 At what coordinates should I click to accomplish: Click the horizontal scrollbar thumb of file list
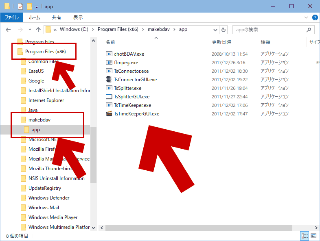(x=199, y=228)
